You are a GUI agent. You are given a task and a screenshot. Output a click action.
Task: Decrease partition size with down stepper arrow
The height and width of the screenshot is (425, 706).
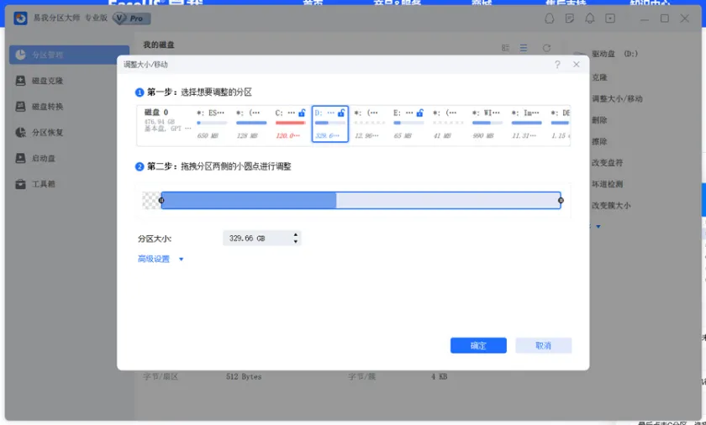coord(295,242)
